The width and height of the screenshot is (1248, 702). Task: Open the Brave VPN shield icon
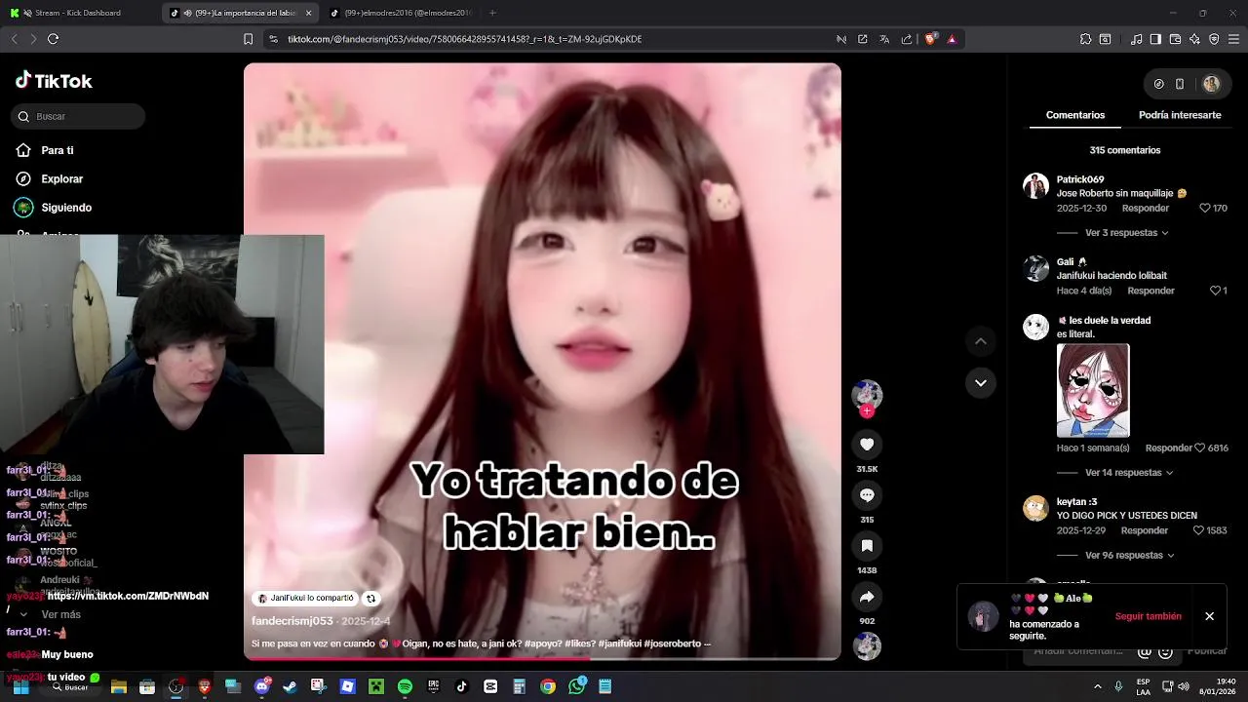pos(1214,39)
